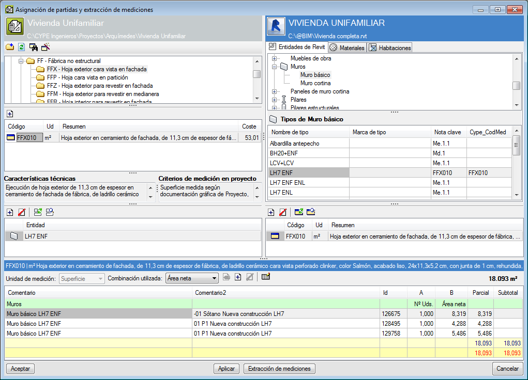
Task: Expand the Pilares node
Action: click(x=275, y=100)
